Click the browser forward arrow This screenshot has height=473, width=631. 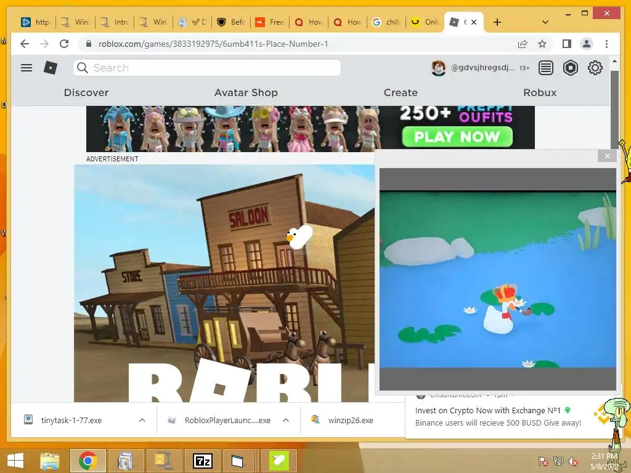44,44
